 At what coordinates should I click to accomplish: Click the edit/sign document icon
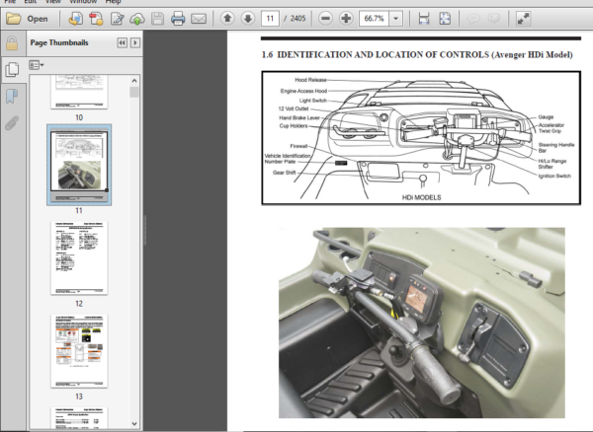click(x=117, y=19)
